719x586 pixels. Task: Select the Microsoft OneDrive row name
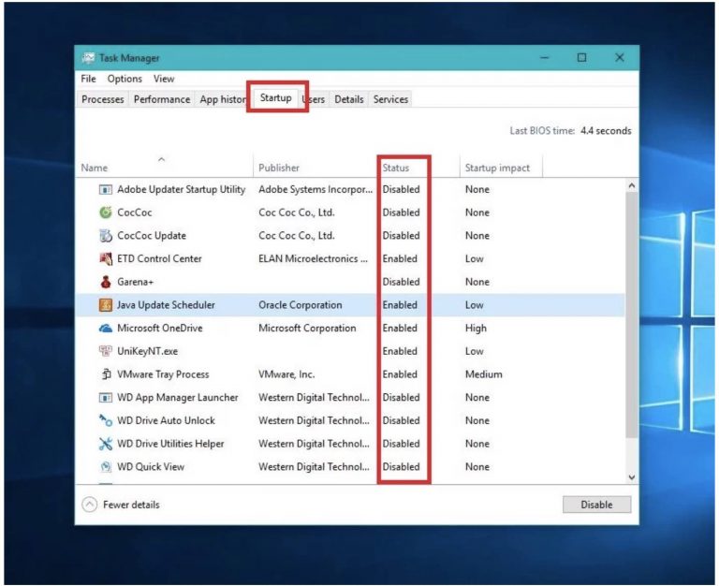tap(159, 328)
